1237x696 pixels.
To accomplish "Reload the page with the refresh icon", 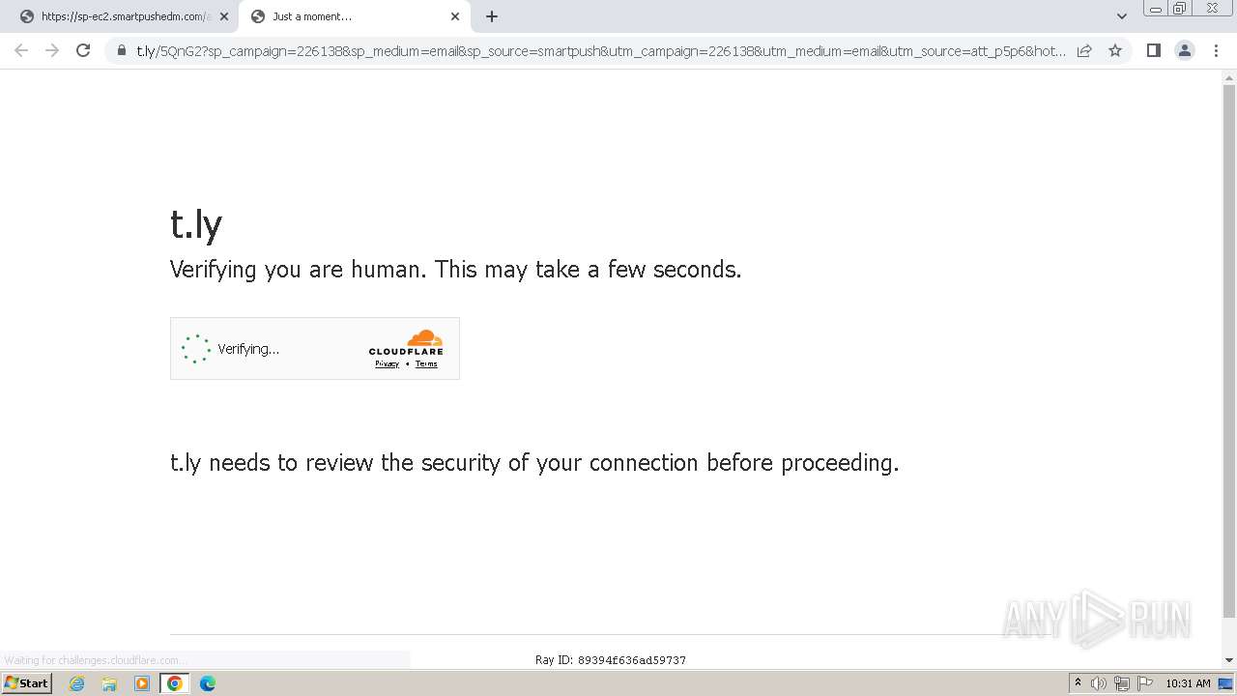I will click(x=83, y=50).
